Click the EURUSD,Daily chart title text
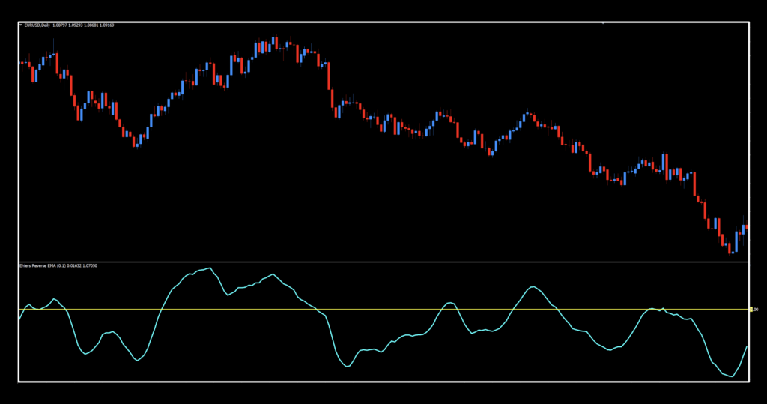 [37, 25]
